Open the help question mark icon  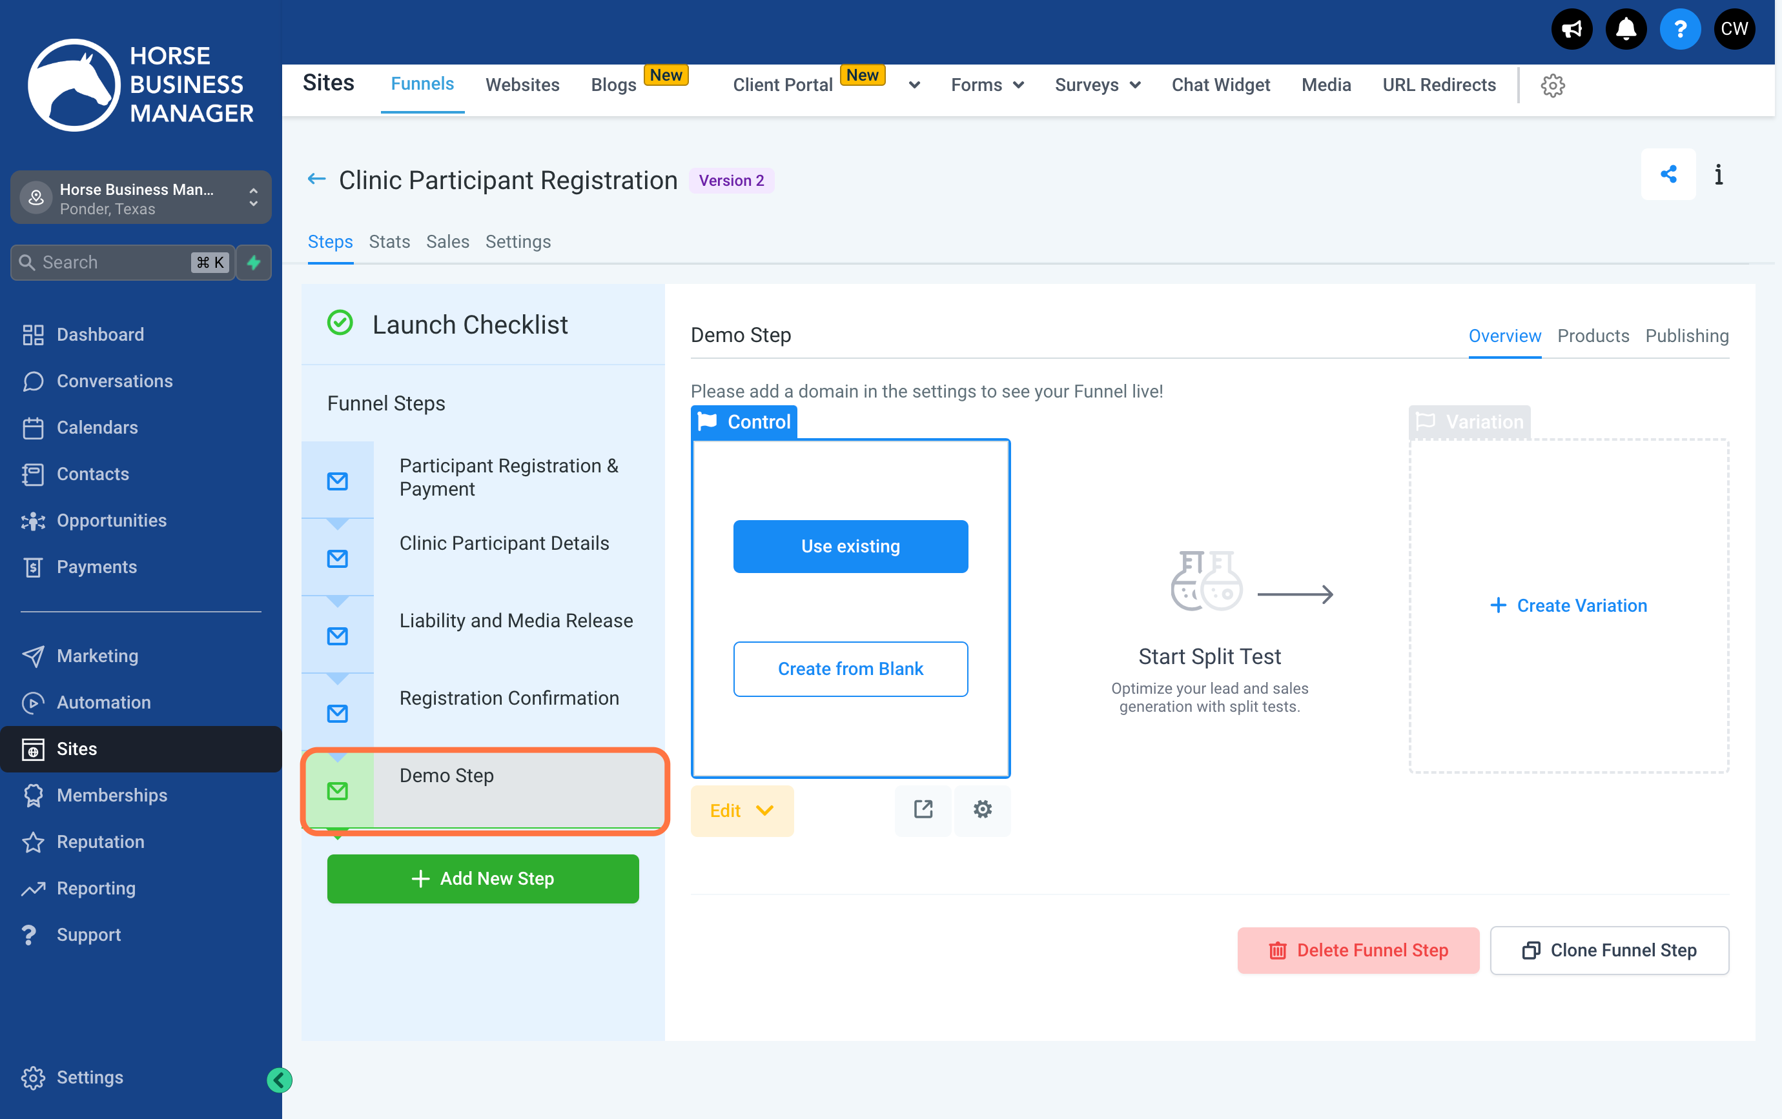click(1680, 30)
